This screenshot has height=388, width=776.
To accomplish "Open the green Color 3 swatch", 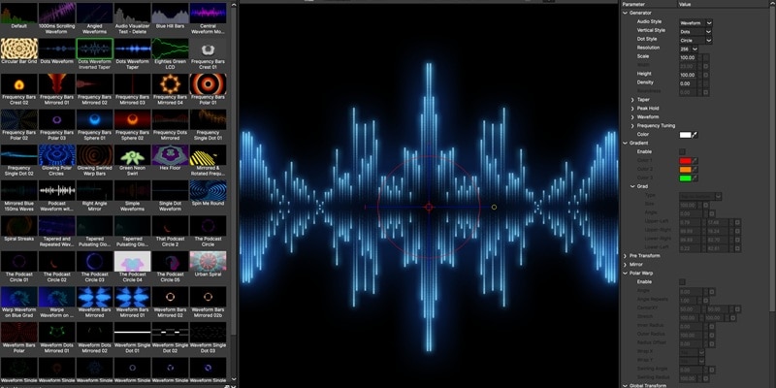I will [686, 178].
